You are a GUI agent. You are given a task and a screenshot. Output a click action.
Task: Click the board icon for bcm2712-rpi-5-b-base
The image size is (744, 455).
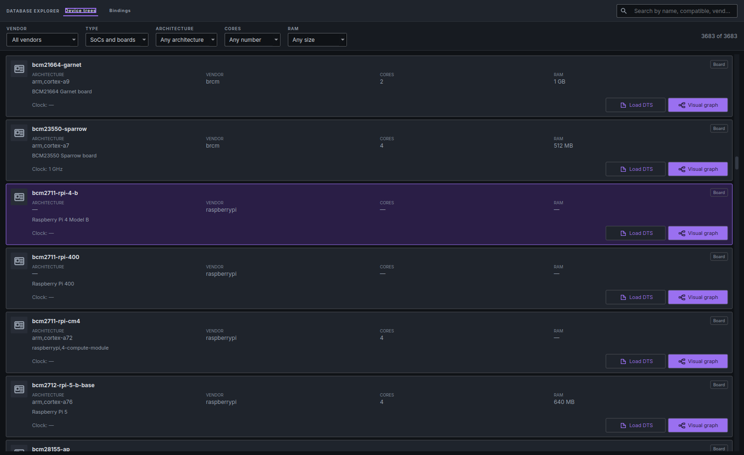(x=19, y=389)
